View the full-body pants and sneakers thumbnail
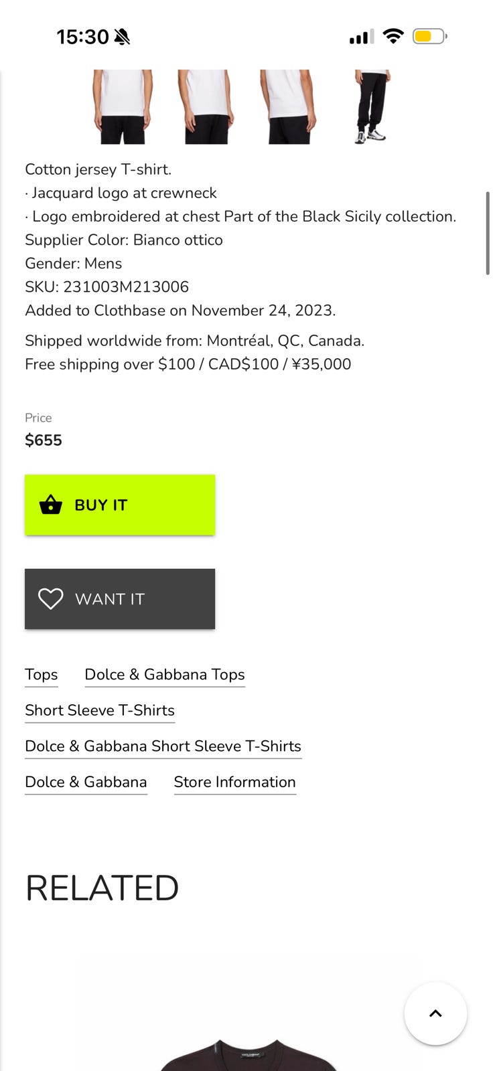Viewport: 493px width, 1071px height. (x=372, y=106)
